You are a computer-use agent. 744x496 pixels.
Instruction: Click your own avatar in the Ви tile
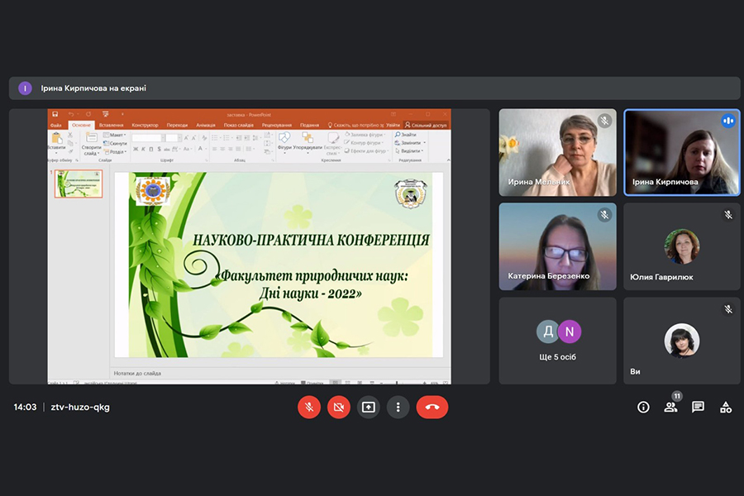pyautogui.click(x=682, y=341)
